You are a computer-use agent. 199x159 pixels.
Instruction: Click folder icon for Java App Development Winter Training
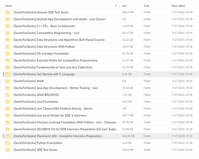point(8,88)
